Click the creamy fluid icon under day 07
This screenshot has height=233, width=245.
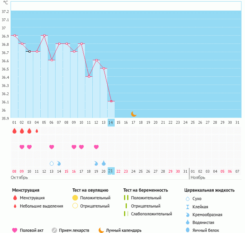pyautogui.click(x=59, y=163)
